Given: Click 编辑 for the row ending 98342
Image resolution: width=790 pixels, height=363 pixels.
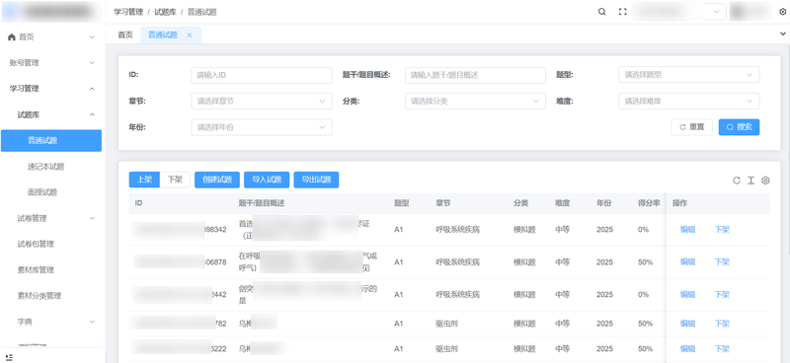Looking at the screenshot, I should (687, 230).
